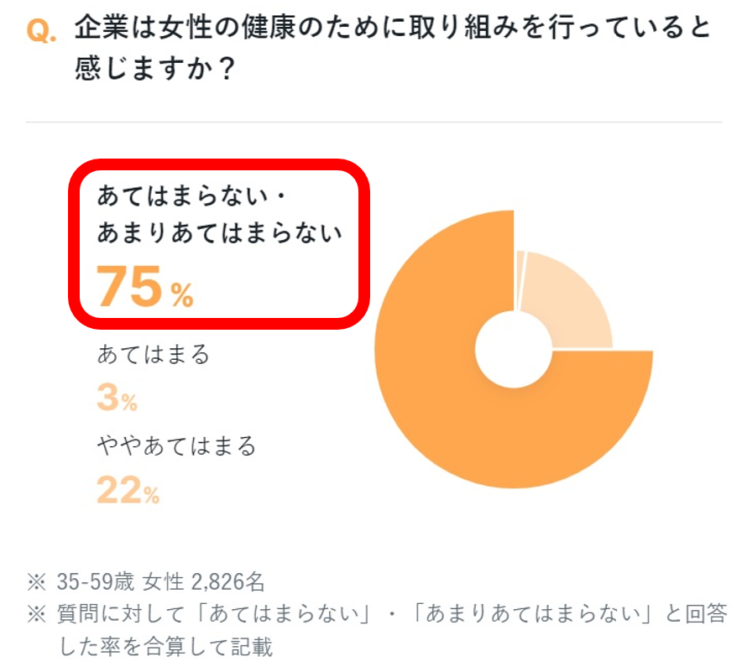Screen dimensions: 747x672
Task: Select the あてはまる legend label
Action: pyautogui.click(x=153, y=354)
